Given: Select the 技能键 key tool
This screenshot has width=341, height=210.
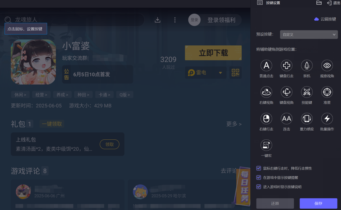Looking at the screenshot, I should pyautogui.click(x=307, y=92).
